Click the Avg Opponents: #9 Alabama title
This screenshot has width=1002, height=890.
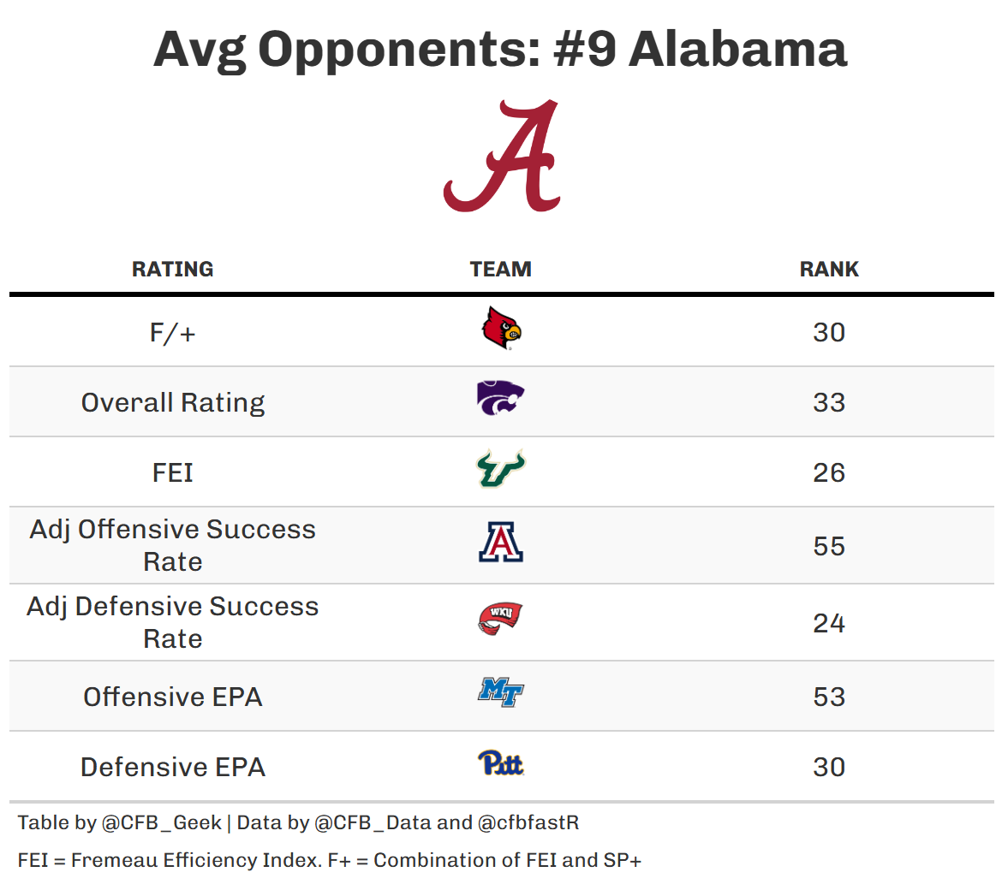point(501,50)
